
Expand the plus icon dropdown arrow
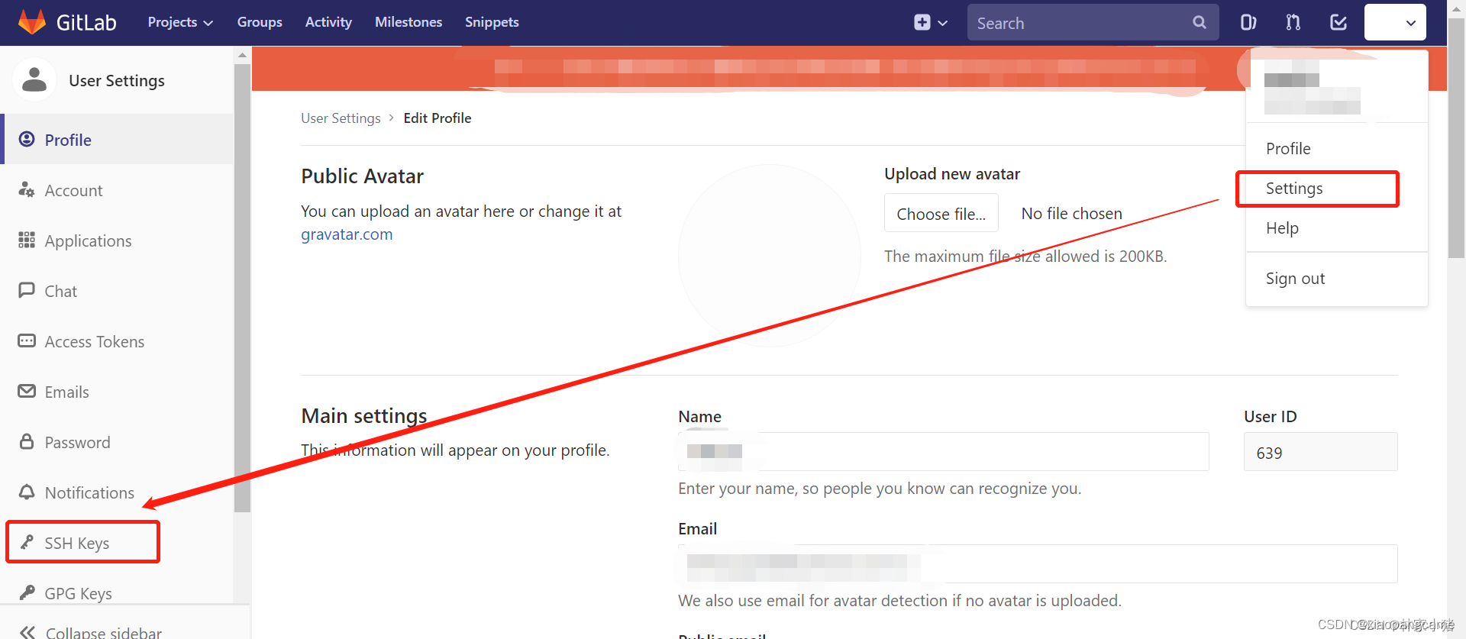pos(943,23)
